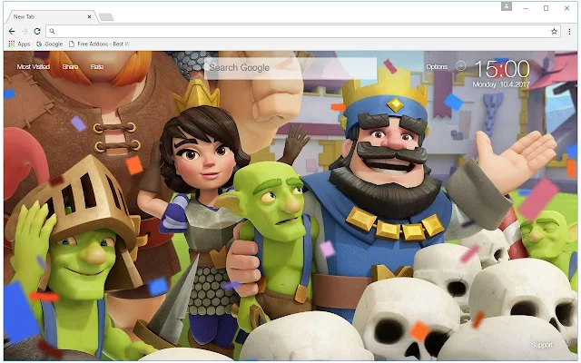Open the Options link
Viewport: 581px width, 363px height.
437,66
